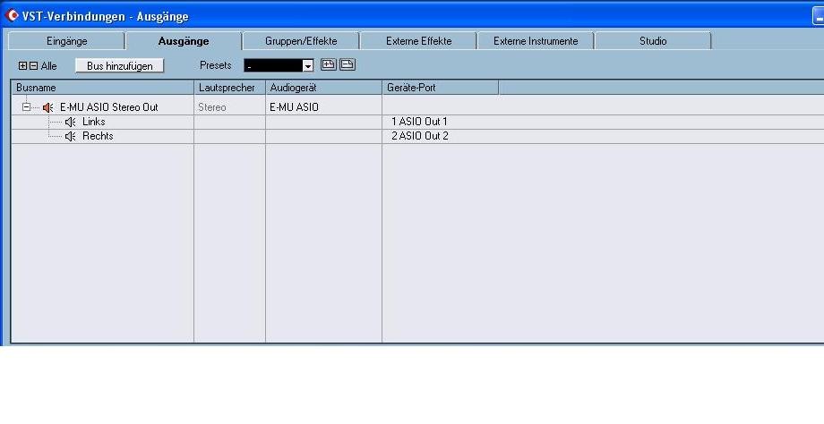Click the minus collapse-all icon beside Alle

point(34,66)
